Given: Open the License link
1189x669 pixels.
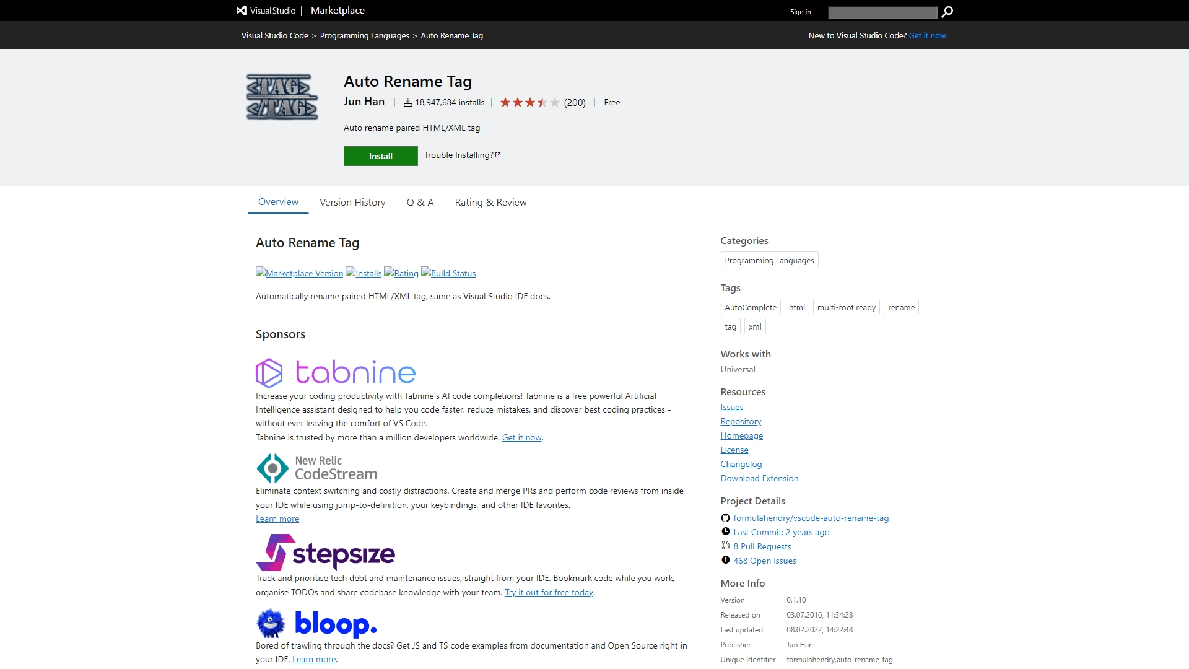Looking at the screenshot, I should pyautogui.click(x=734, y=450).
